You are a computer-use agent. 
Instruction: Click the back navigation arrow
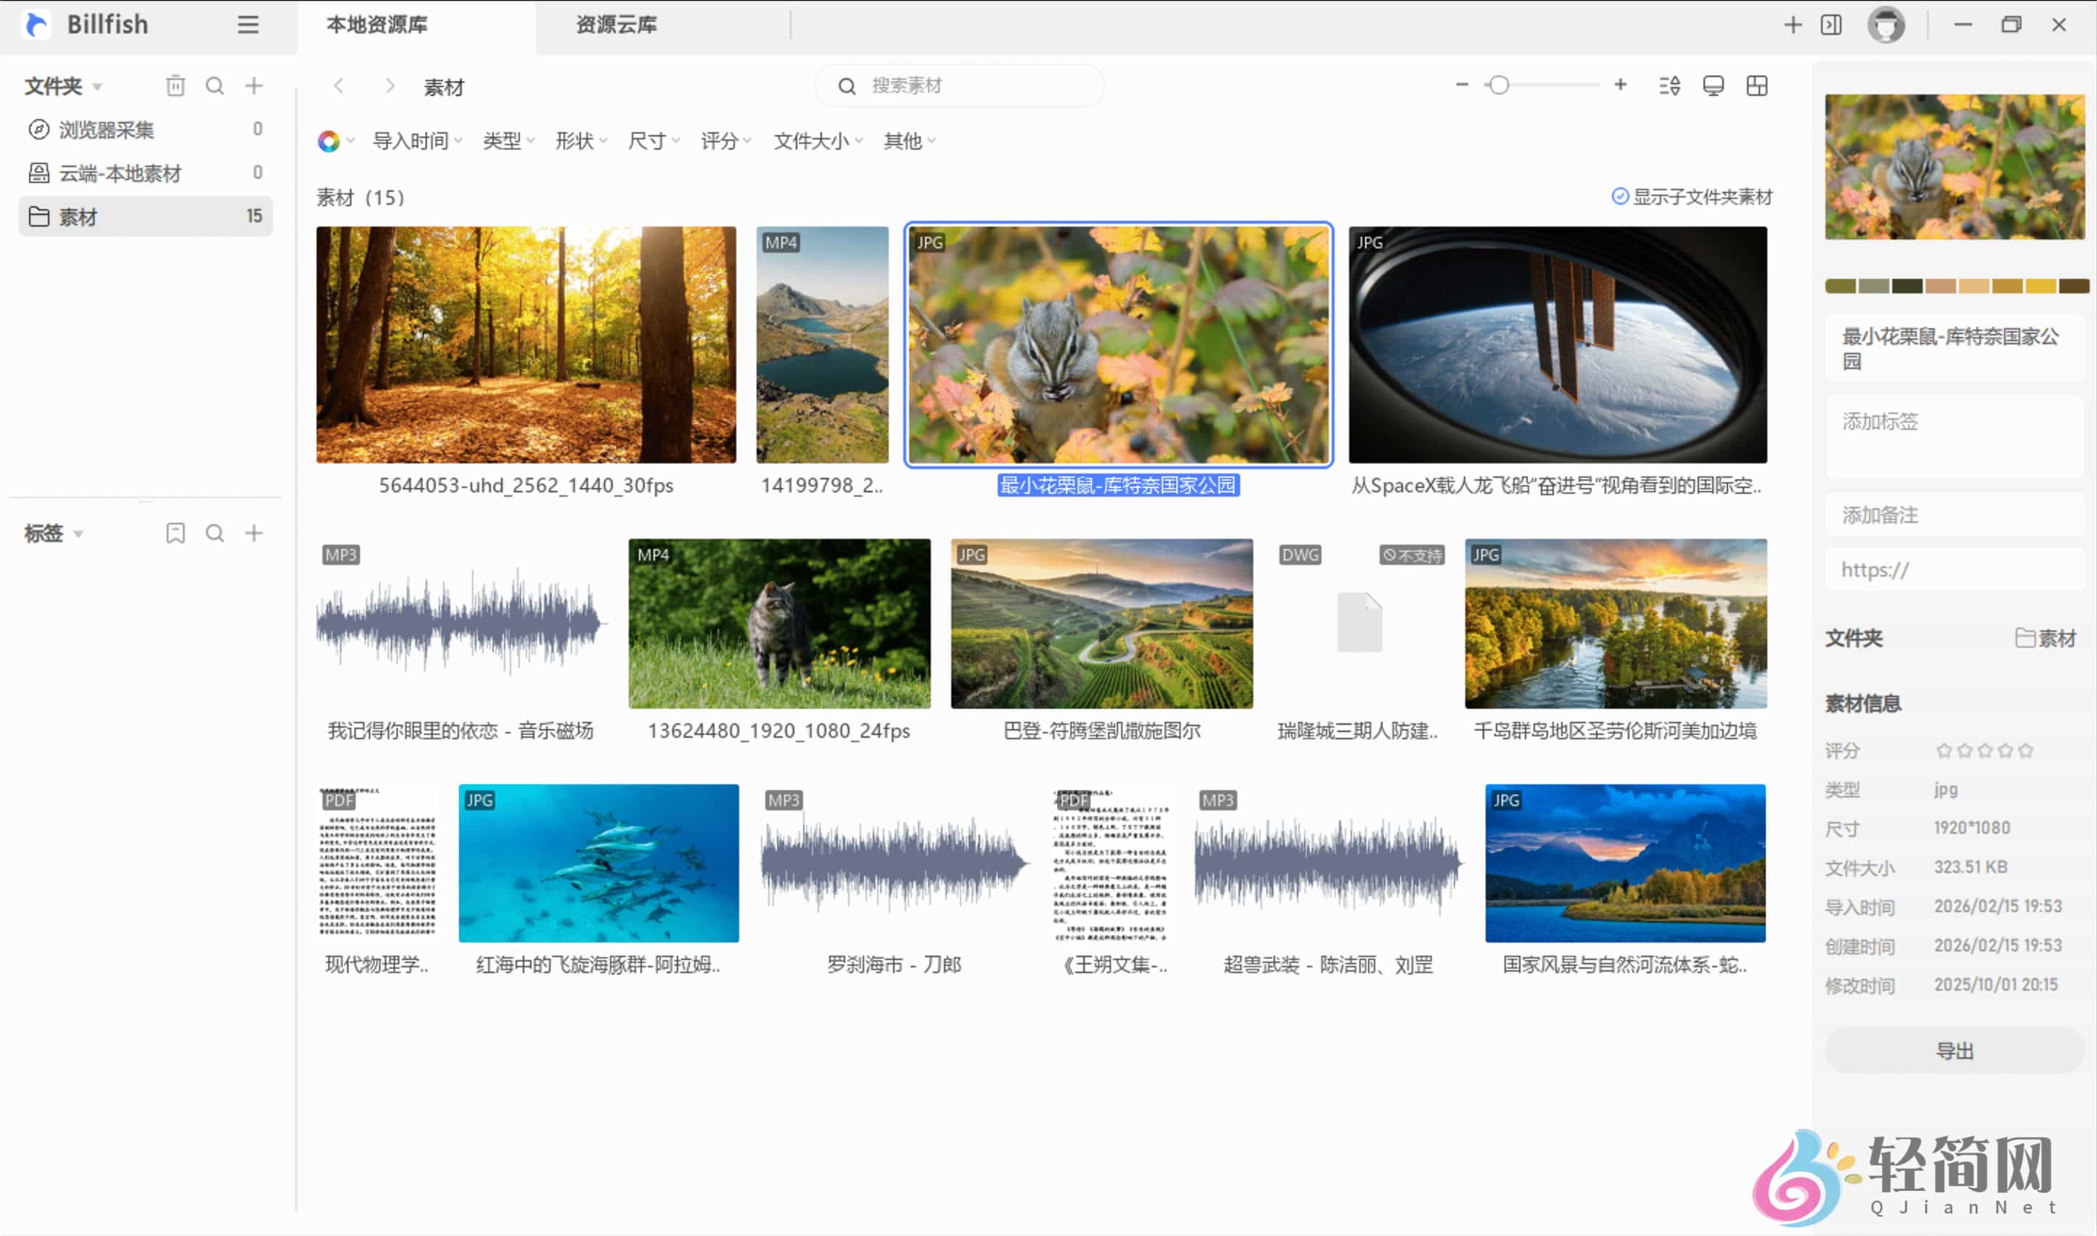[339, 86]
